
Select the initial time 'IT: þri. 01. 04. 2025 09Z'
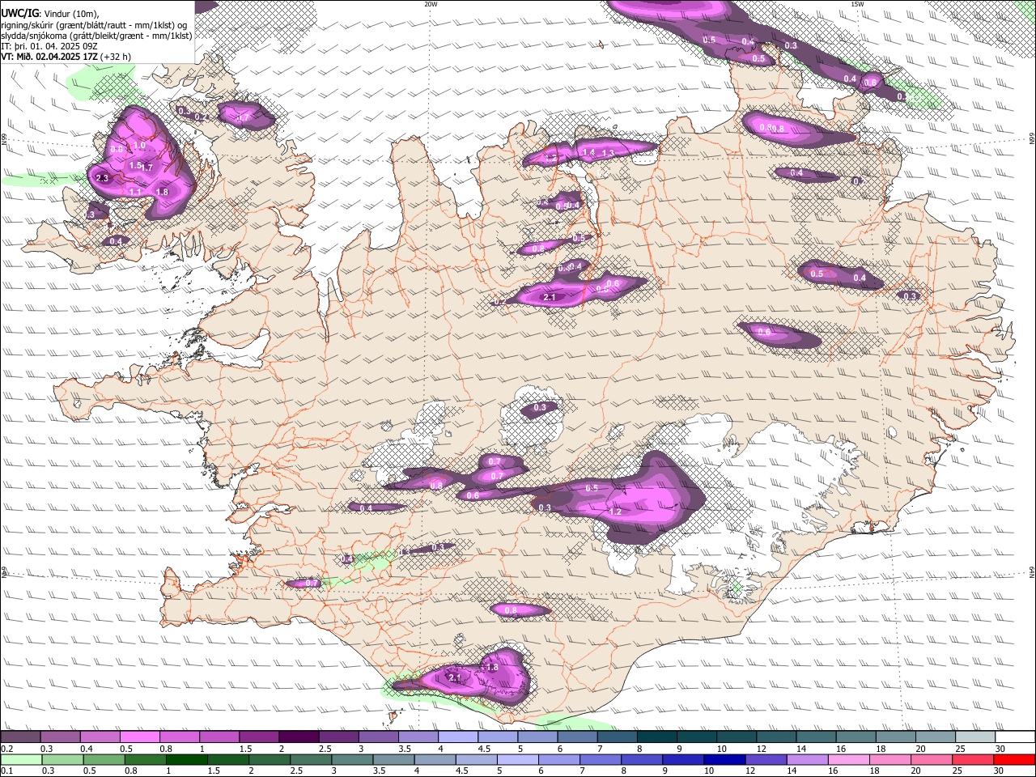[x=49, y=46]
